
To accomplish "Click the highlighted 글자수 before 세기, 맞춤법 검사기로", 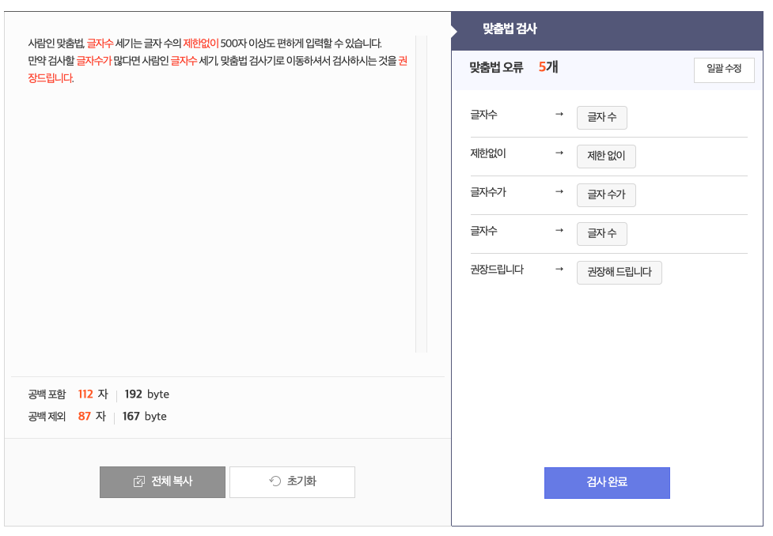I will [x=184, y=61].
